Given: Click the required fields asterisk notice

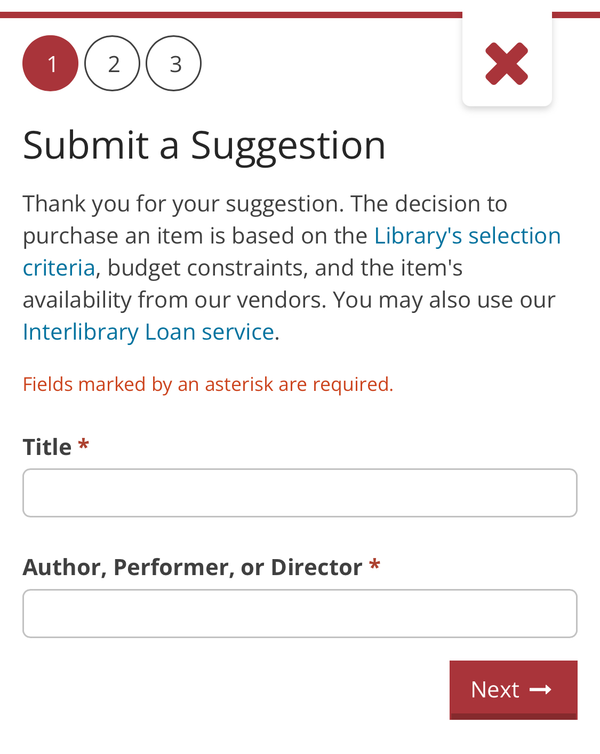Looking at the screenshot, I should pyautogui.click(x=208, y=384).
